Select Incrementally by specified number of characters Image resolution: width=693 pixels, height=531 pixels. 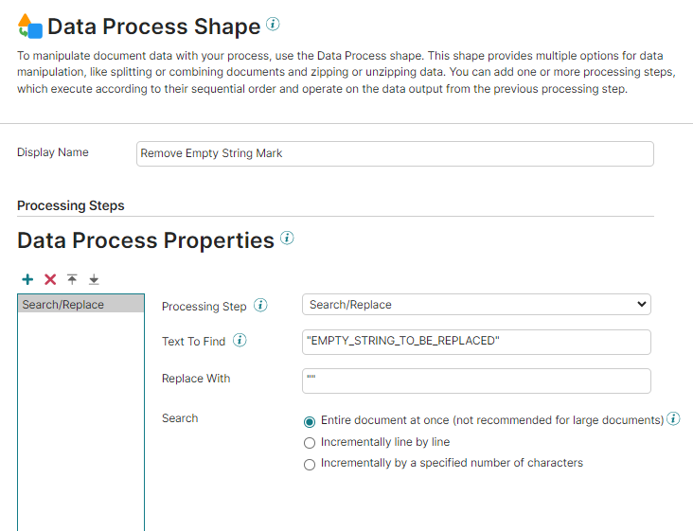point(310,464)
